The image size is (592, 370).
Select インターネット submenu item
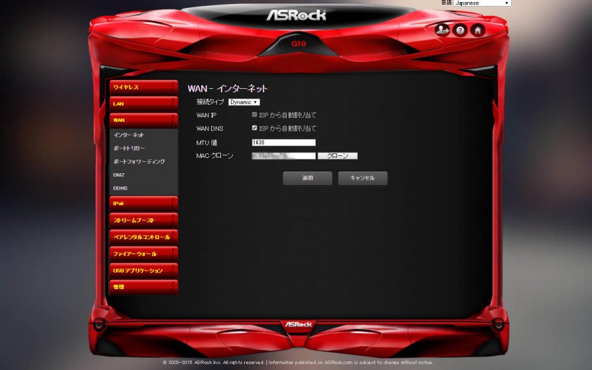point(129,135)
